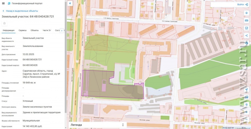Locate my position on the map
The height and width of the screenshot is (129, 251).
[x=247, y=90]
